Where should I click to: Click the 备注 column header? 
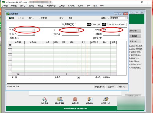pyautogui.click(x=105, y=42)
